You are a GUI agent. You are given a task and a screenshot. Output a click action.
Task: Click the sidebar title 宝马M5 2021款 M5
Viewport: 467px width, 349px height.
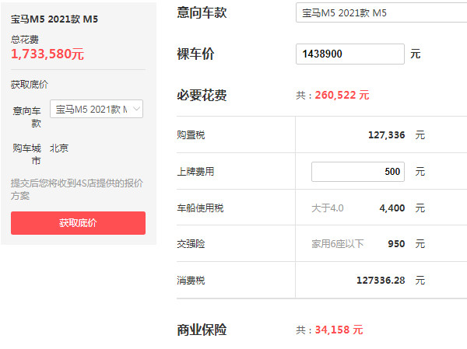click(x=54, y=19)
